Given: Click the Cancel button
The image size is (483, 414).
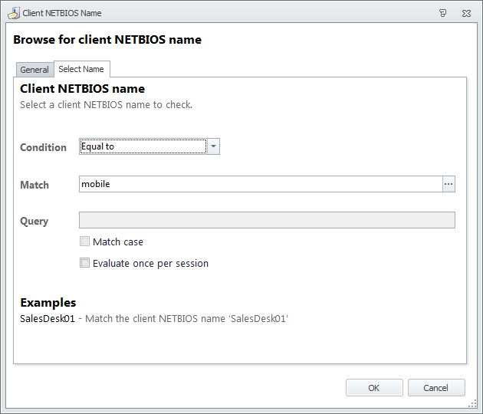Looking at the screenshot, I should tap(436, 387).
